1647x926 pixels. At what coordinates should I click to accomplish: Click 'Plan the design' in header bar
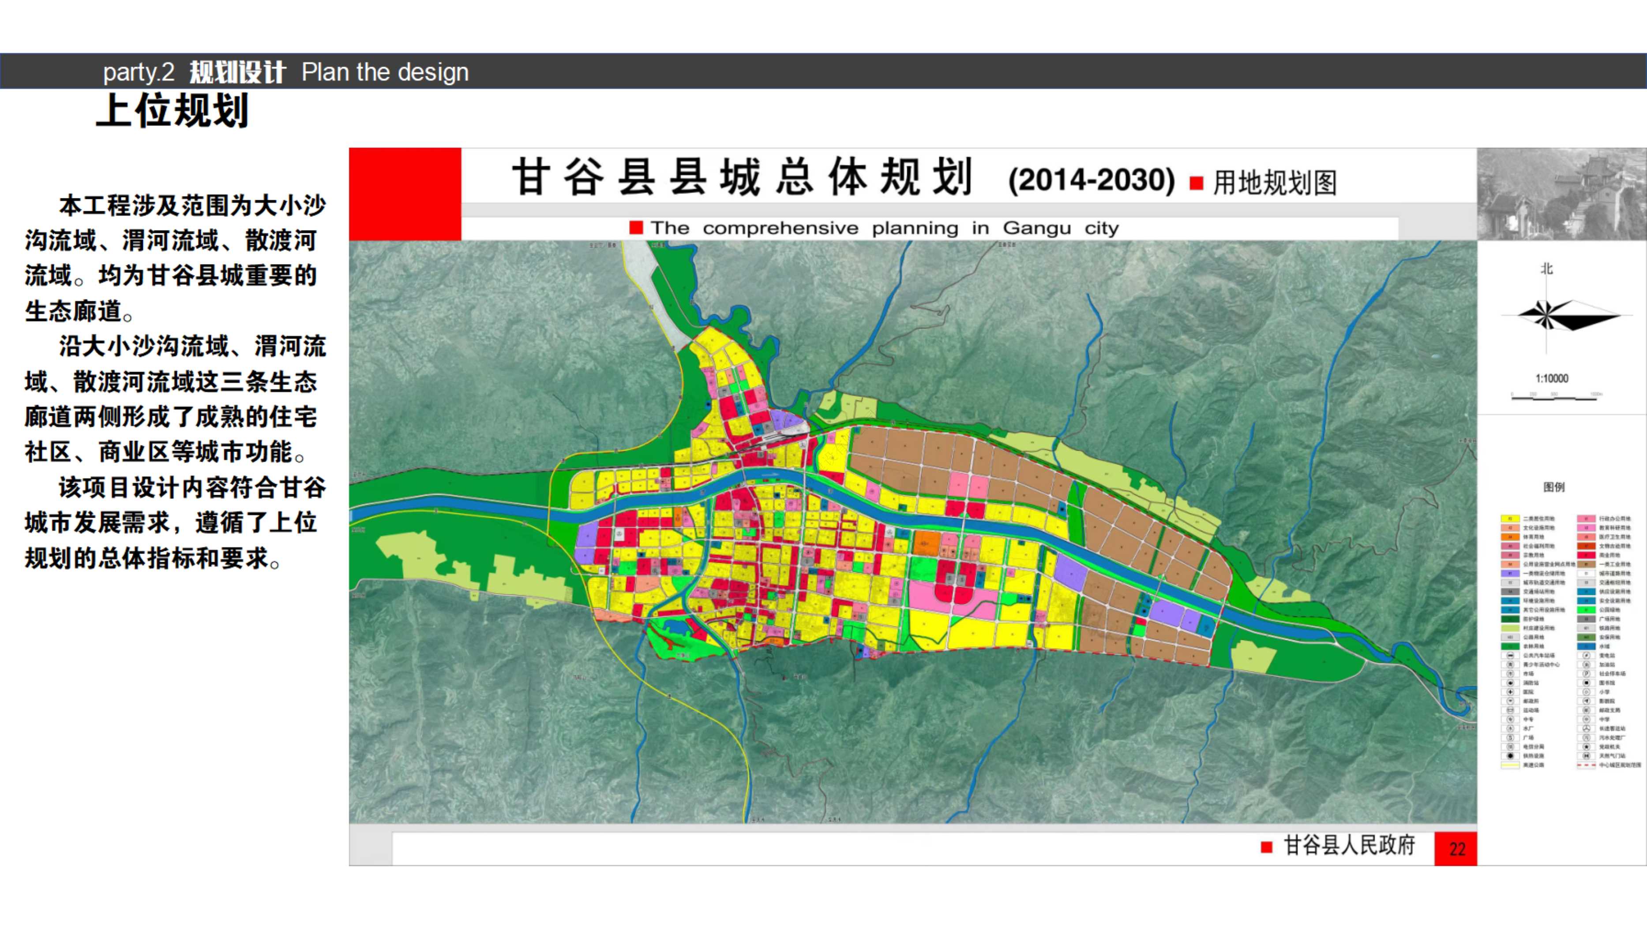(x=385, y=72)
